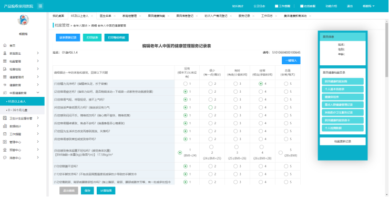389x197 pixels.
Task: Click the 档案更新记录 button in right panel
Action: [343, 141]
